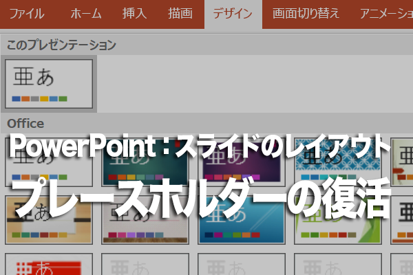Pick the gray theme with wooden base
The height and width of the screenshot is (275, 413).
pyautogui.click(x=145, y=220)
